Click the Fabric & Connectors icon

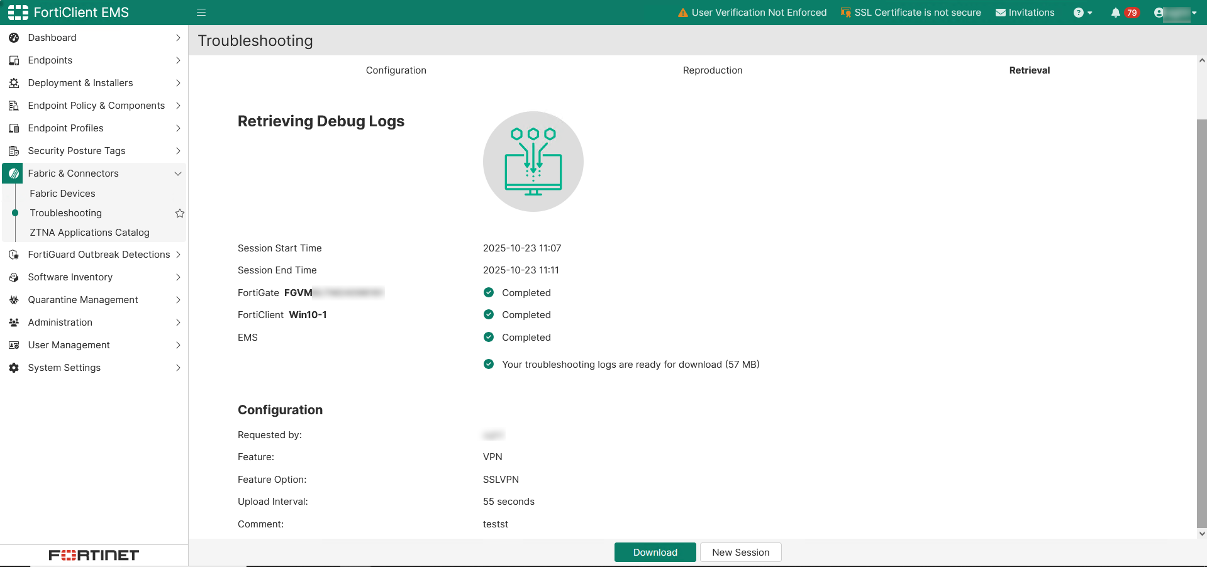[14, 173]
